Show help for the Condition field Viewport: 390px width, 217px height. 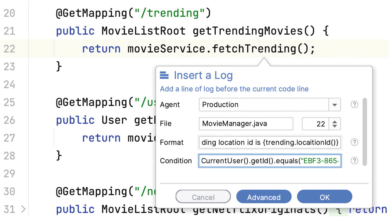[354, 161]
